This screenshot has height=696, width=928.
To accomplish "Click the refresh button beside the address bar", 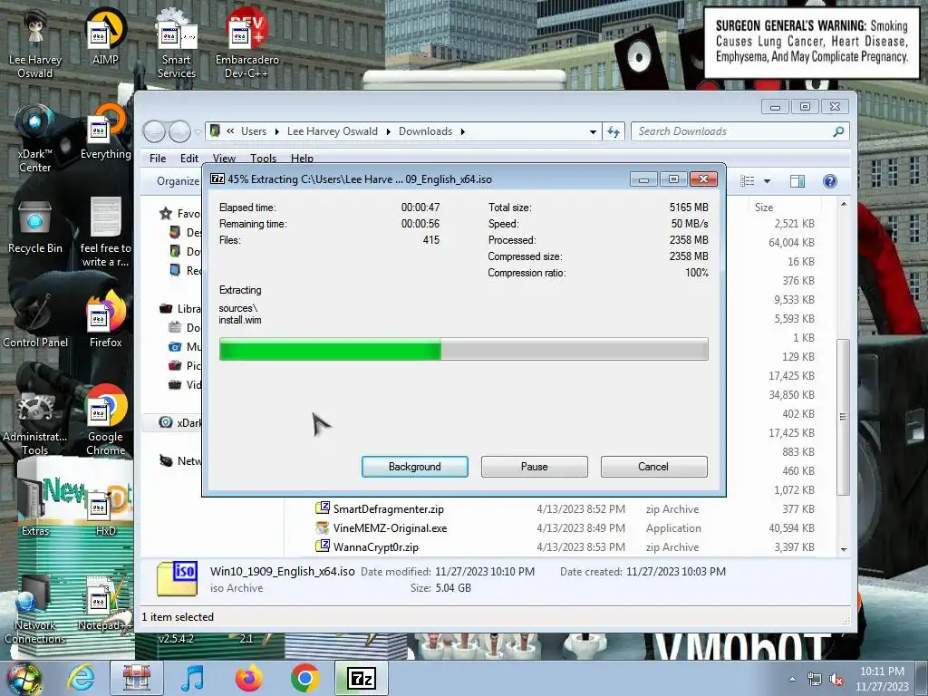I will 614,131.
